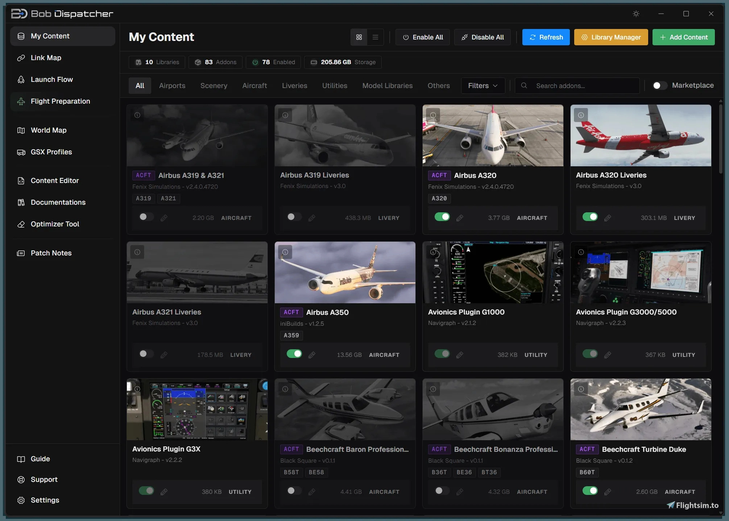Open info for Airbus A319 & A321 card
The image size is (729, 521).
pos(137,115)
